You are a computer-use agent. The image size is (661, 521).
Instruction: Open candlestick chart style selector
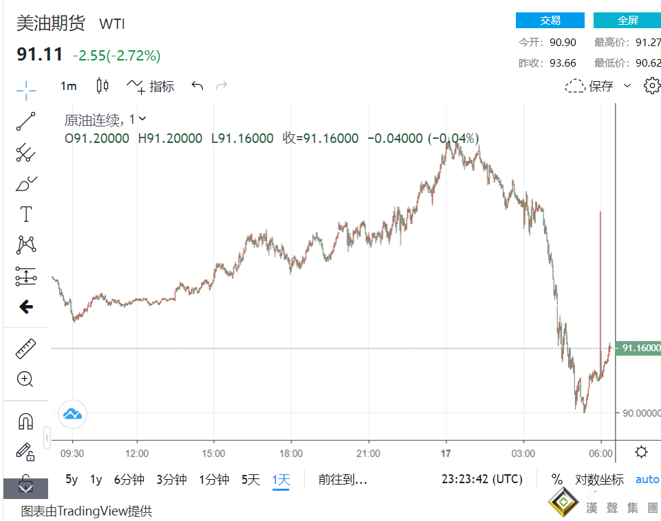[102, 86]
